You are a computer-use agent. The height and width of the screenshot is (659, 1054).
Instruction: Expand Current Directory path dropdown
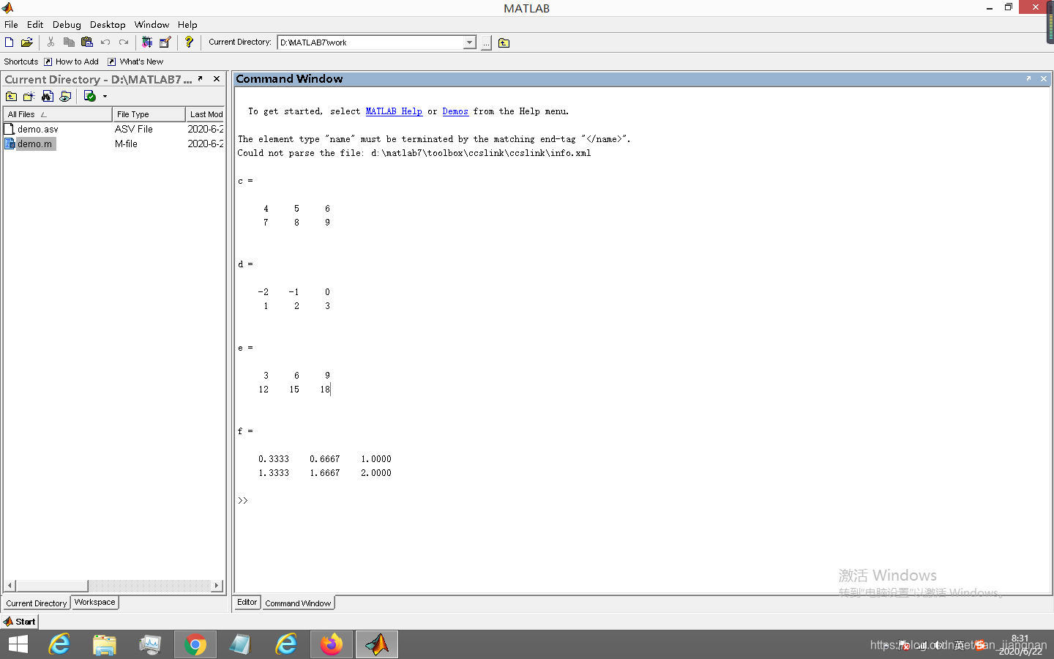click(469, 42)
